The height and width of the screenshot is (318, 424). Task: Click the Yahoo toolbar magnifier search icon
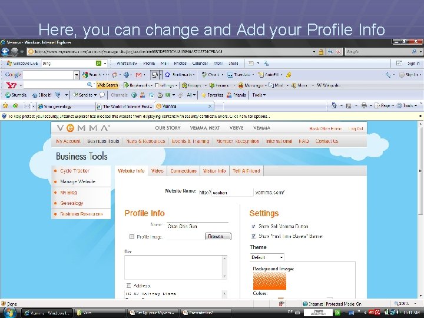(x=90, y=85)
